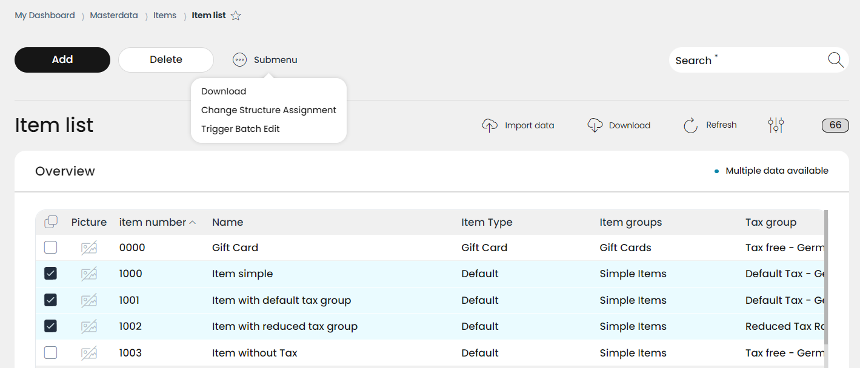Image resolution: width=860 pixels, height=368 pixels.
Task: Check the Item without Tax checkbox
Action: tap(51, 353)
